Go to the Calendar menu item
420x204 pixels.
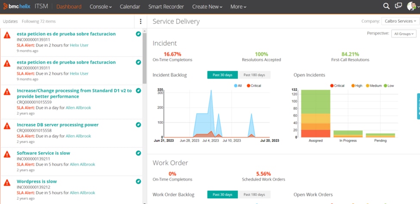(x=130, y=7)
